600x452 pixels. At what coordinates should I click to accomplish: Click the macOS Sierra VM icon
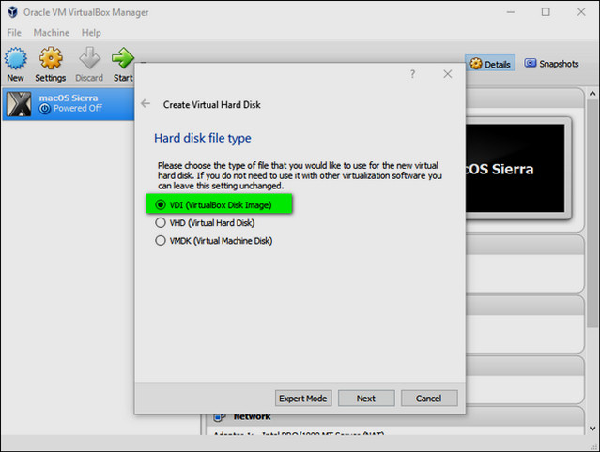click(19, 104)
